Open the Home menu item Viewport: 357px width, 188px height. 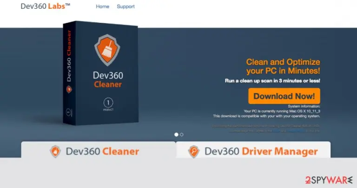click(x=102, y=6)
